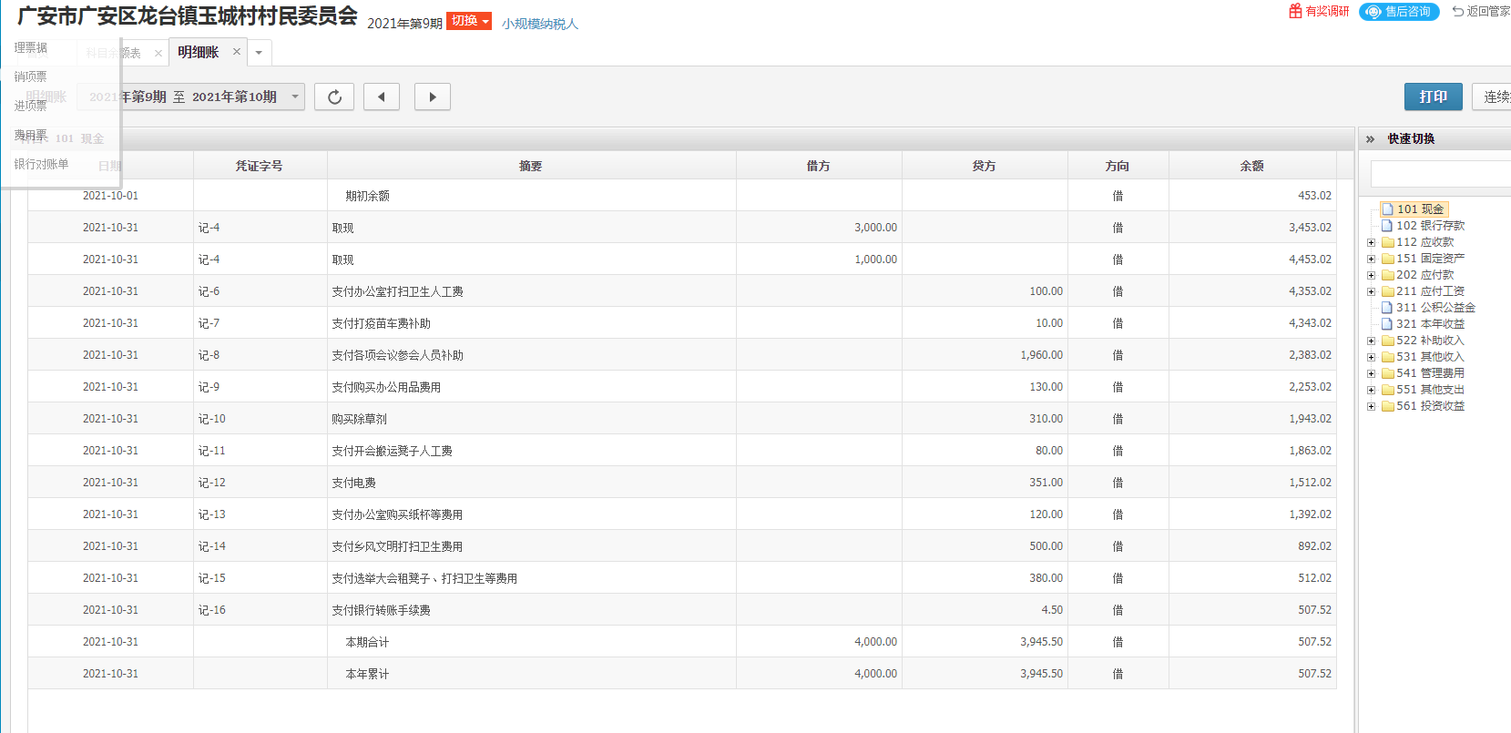Viewport: 1511px width, 733px height.
Task: Select 102 银行存款 account in tree
Action: (1430, 225)
